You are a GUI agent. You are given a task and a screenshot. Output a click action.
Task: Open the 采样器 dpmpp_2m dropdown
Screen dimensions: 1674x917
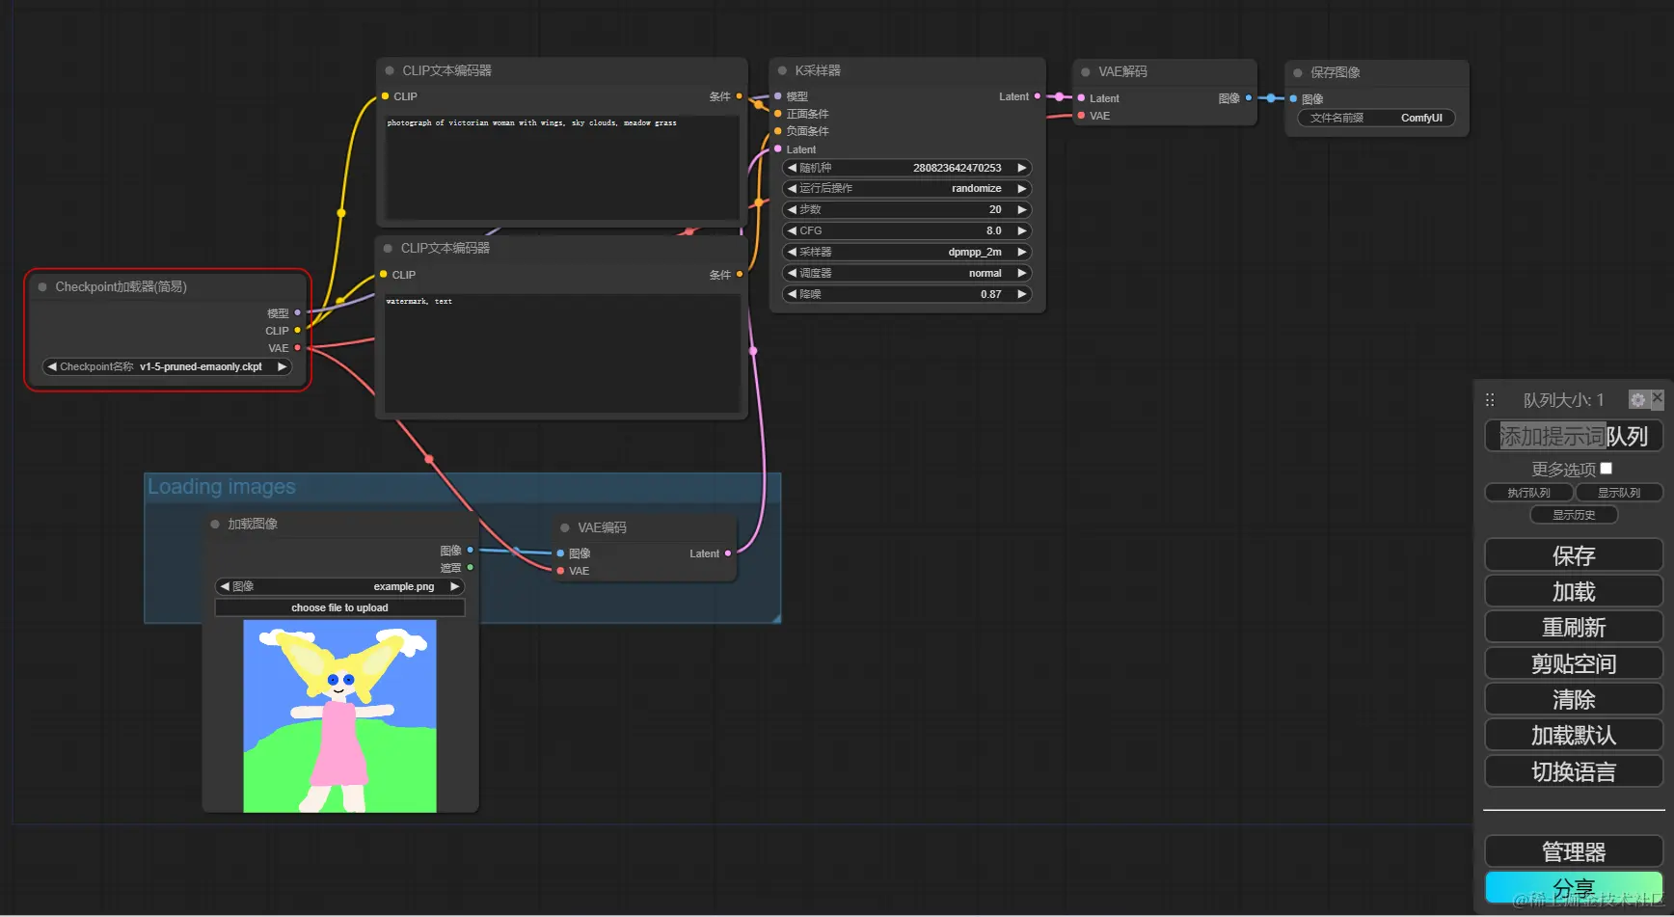point(906,252)
